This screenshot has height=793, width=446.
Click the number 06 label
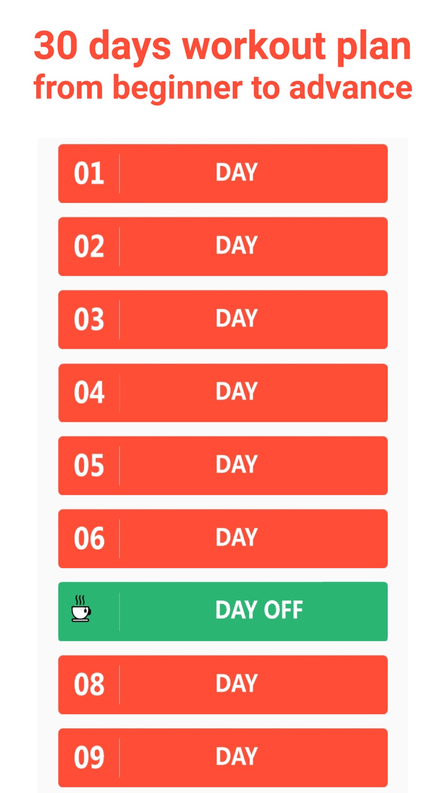pyautogui.click(x=89, y=539)
